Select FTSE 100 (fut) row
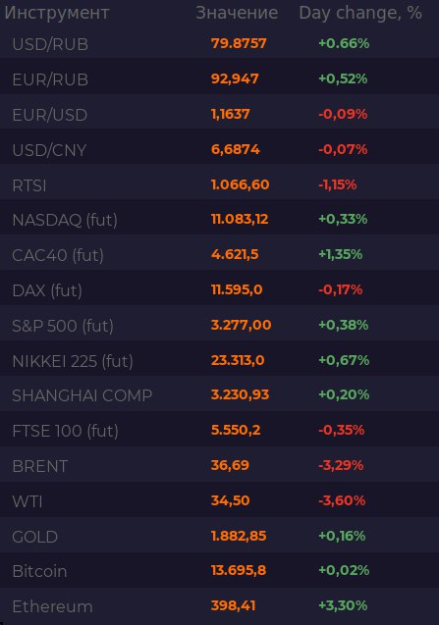The image size is (439, 625). 220,431
